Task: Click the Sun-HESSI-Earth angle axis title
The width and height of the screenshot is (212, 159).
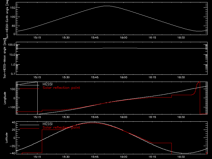Action: point(7,19)
